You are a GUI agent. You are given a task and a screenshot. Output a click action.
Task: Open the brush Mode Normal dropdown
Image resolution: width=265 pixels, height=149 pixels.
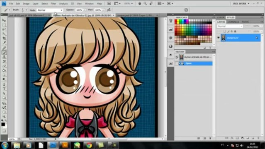50,10
